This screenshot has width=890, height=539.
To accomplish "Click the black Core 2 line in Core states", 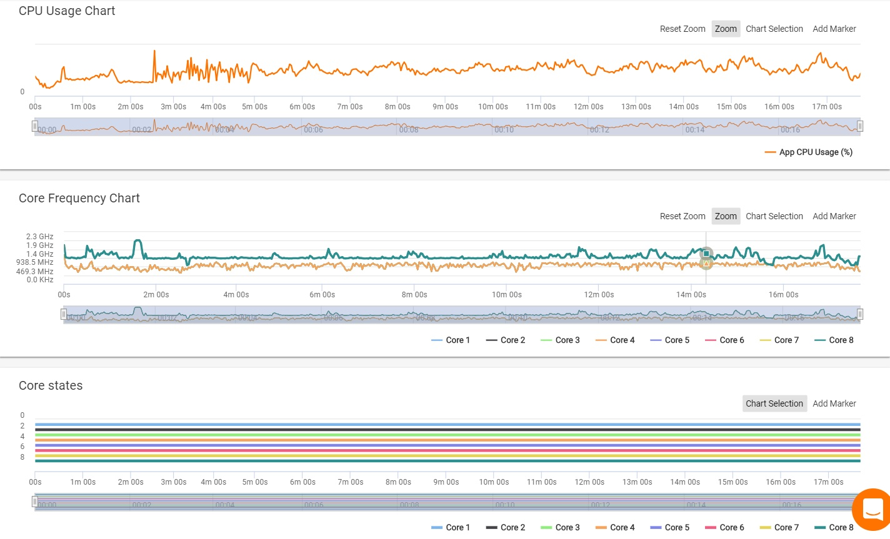I will point(437,430).
